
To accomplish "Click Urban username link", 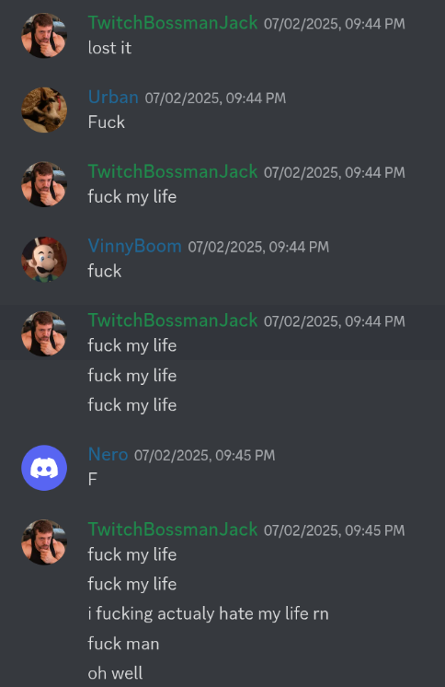I will (113, 97).
